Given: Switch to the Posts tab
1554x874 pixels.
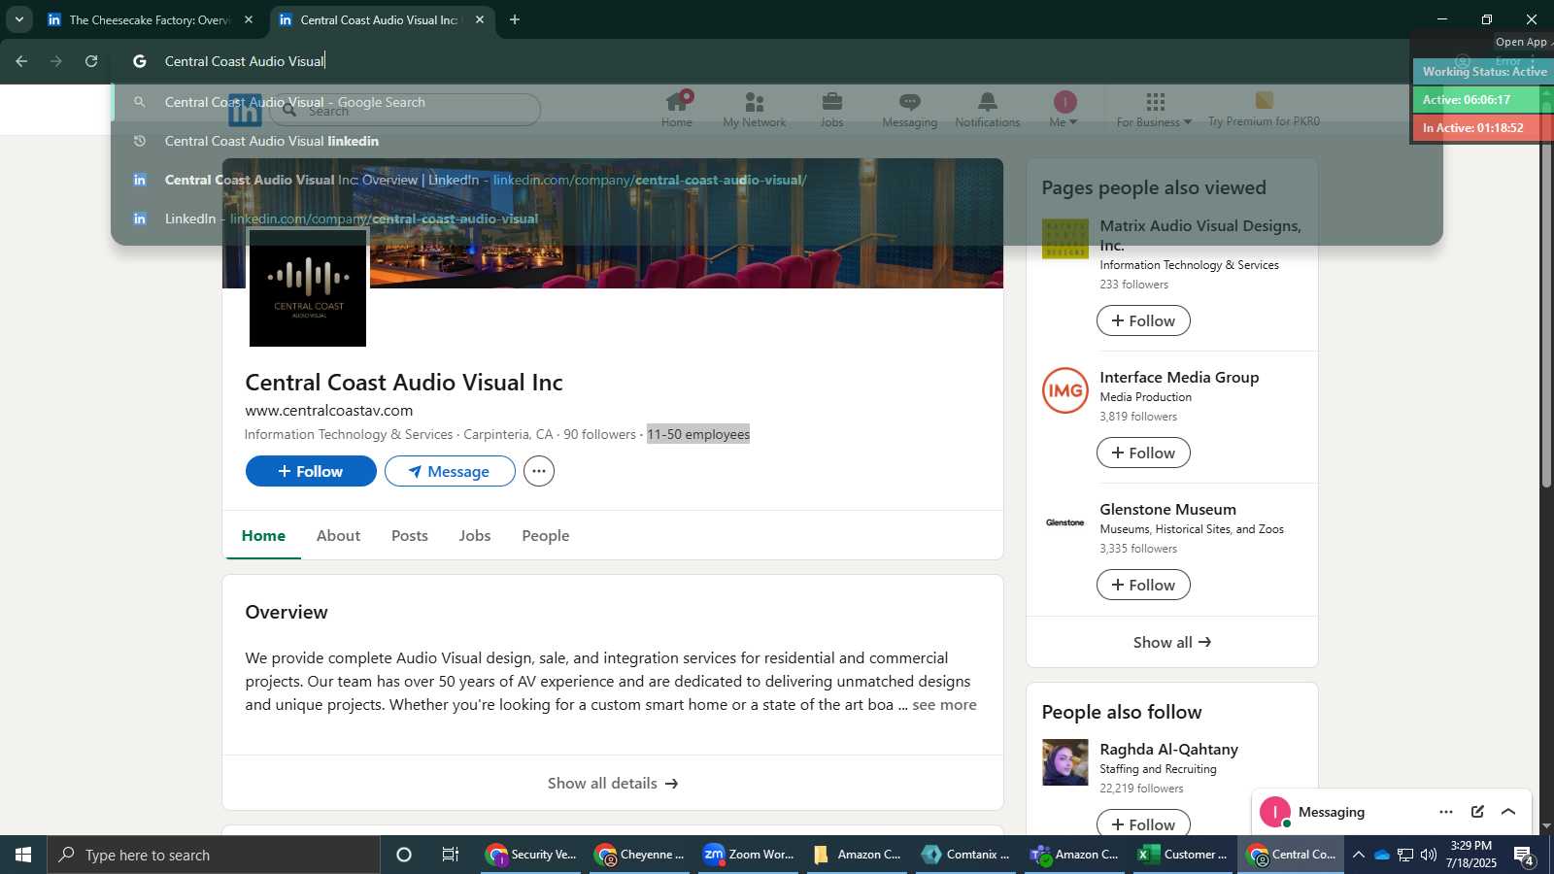Looking at the screenshot, I should point(410,535).
